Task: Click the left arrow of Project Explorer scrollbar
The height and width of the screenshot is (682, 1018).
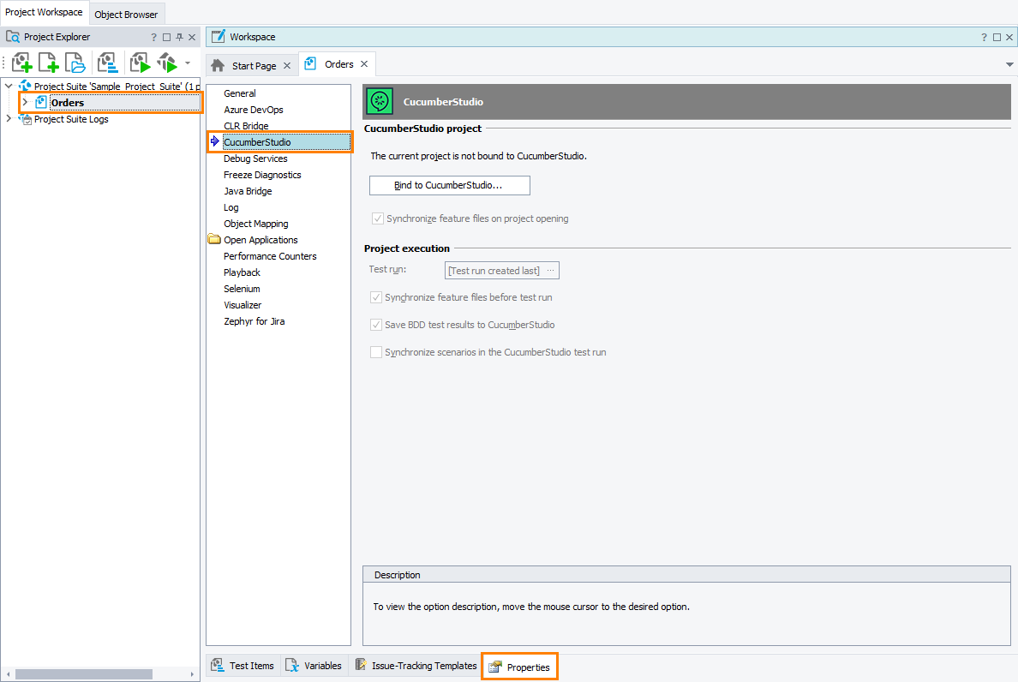Action: click(7, 674)
